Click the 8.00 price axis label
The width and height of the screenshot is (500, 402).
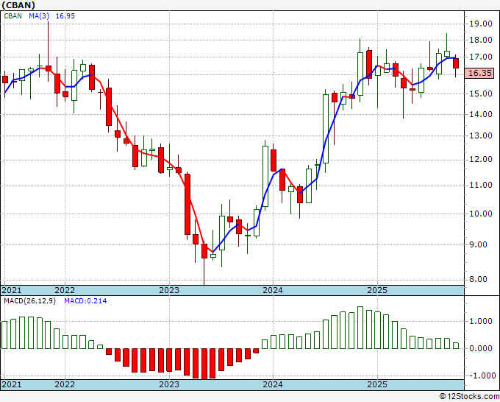(x=478, y=279)
